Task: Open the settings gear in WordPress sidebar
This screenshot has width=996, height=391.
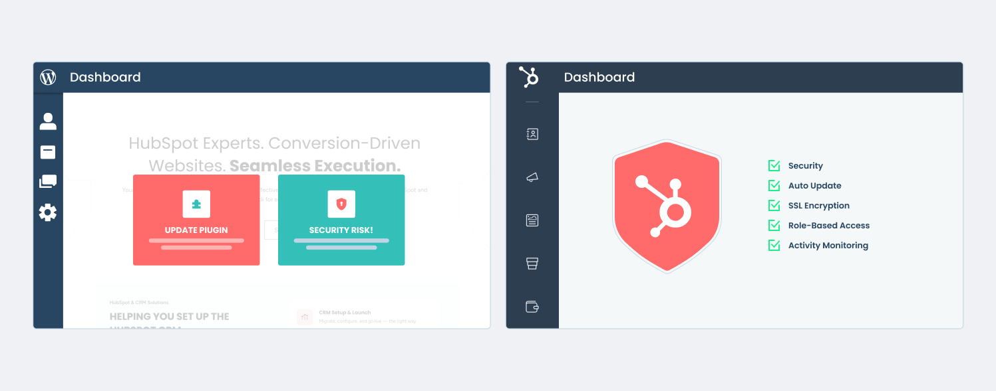Action: point(48,212)
